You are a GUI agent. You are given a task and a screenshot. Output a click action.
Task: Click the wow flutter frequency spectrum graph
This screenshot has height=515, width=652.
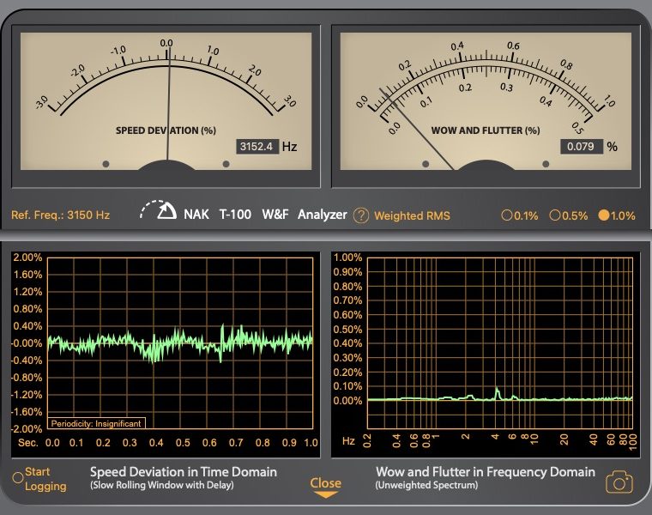[500, 343]
